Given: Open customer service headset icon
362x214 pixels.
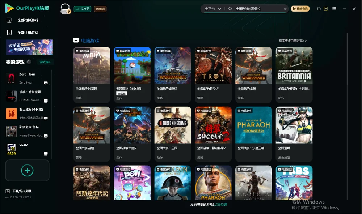Looking at the screenshot, I should point(319,9).
